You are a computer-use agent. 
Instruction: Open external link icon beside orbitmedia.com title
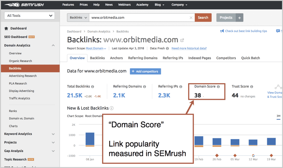click(182, 40)
